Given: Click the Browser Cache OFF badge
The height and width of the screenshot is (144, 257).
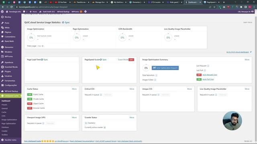Looking at the screenshot, I should click(x=30, y=108).
